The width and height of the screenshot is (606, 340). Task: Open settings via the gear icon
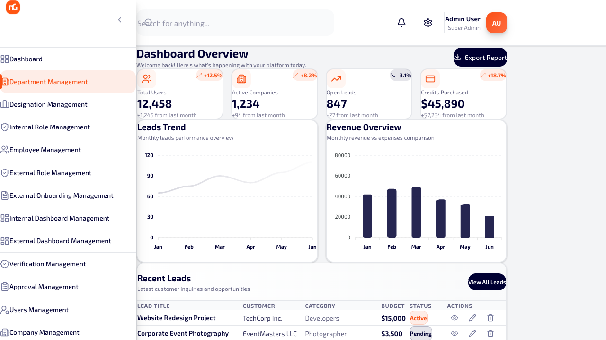[x=428, y=23]
